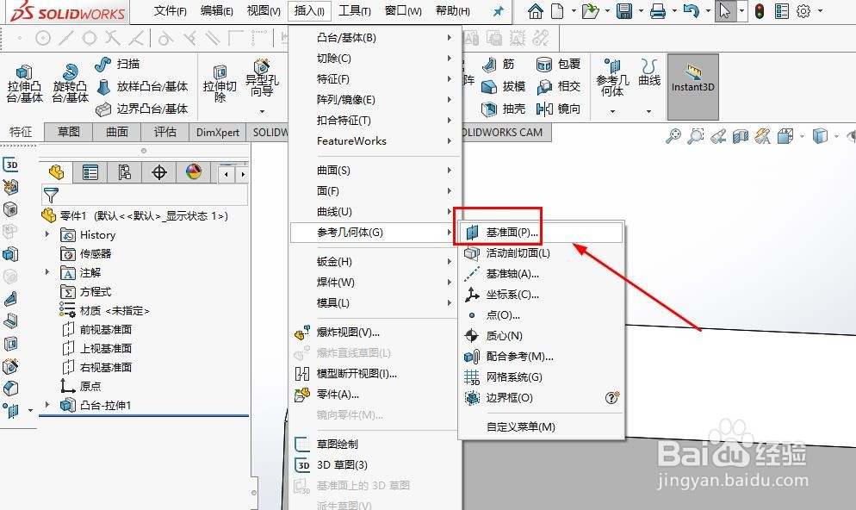Pin the menu bar with pushpin icon
This screenshot has width=856, height=510.
coord(498,11)
